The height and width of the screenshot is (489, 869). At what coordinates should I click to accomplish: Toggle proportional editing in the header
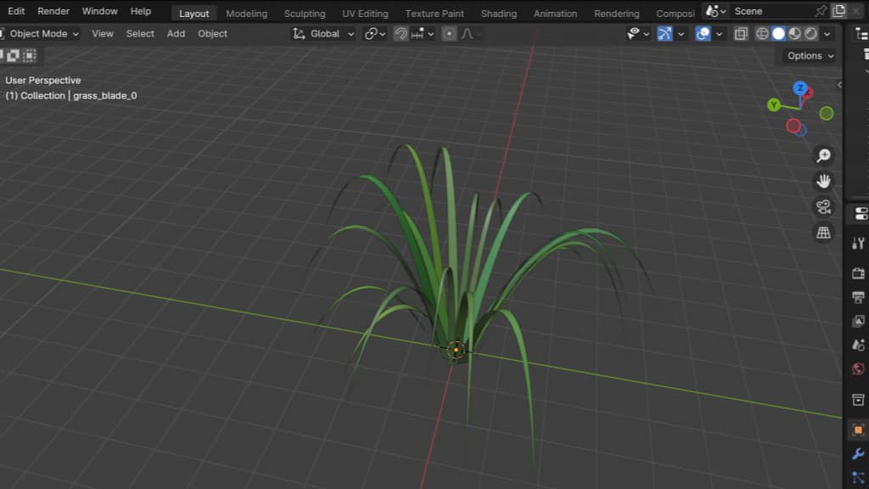448,34
